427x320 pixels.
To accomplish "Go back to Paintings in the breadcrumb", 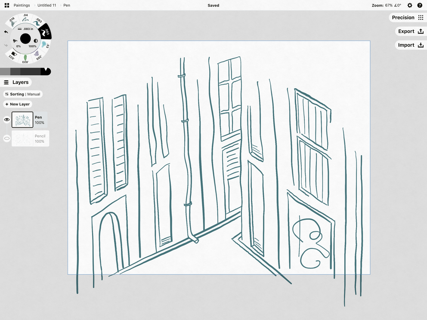I will (22, 5).
